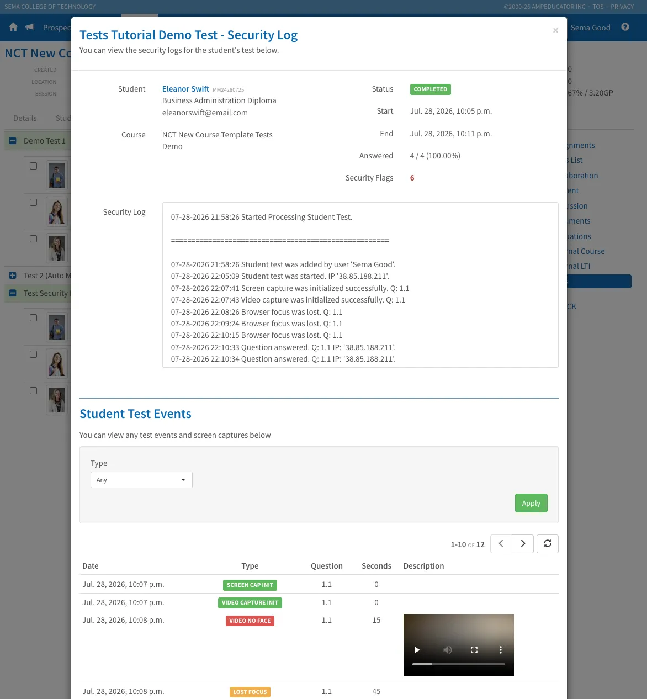This screenshot has height=699, width=647.
Task: Collapse the Test Security group
Action: [x=13, y=293]
